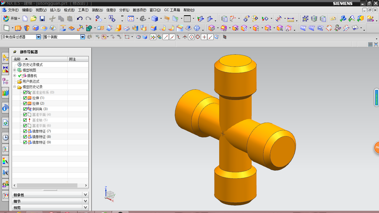
Task: Click the blue meter widget on right edge
Action: pos(377,97)
